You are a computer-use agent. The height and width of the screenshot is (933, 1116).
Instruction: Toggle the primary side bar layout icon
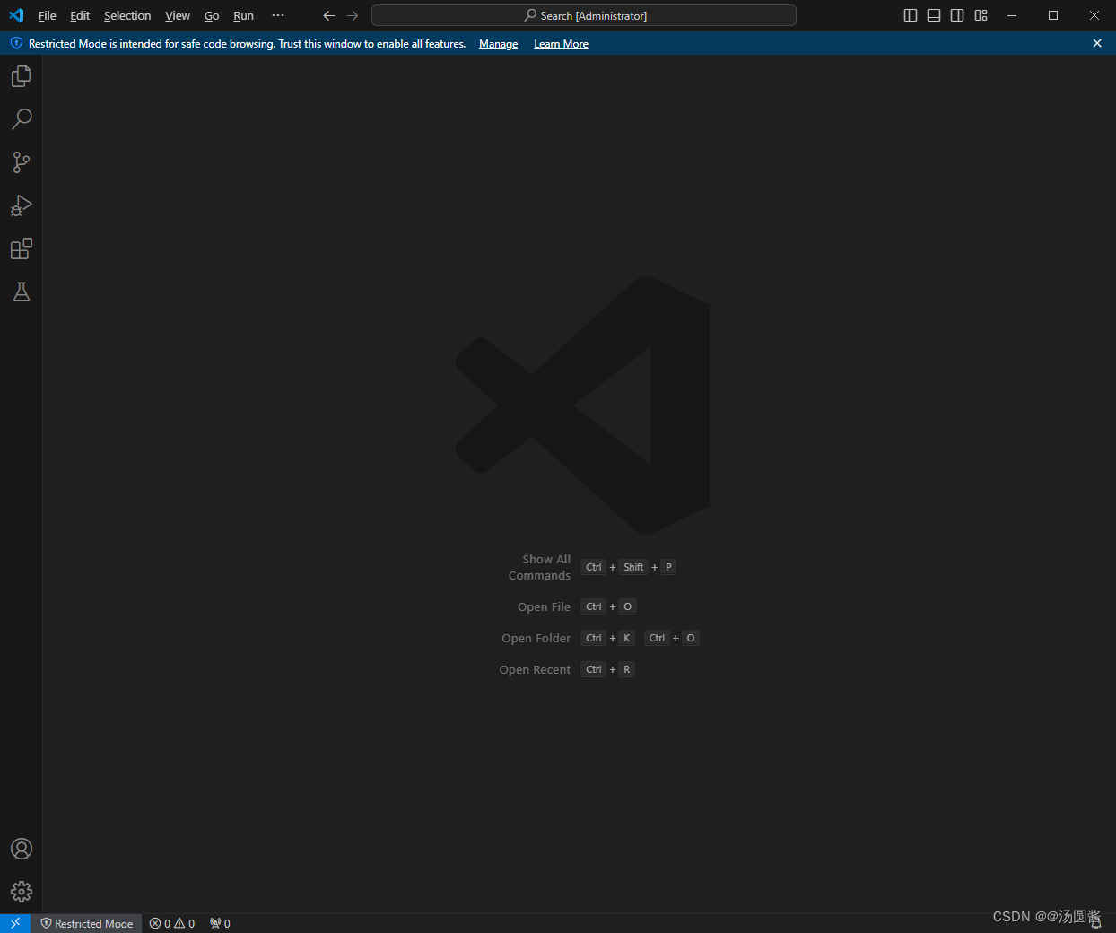pos(911,15)
